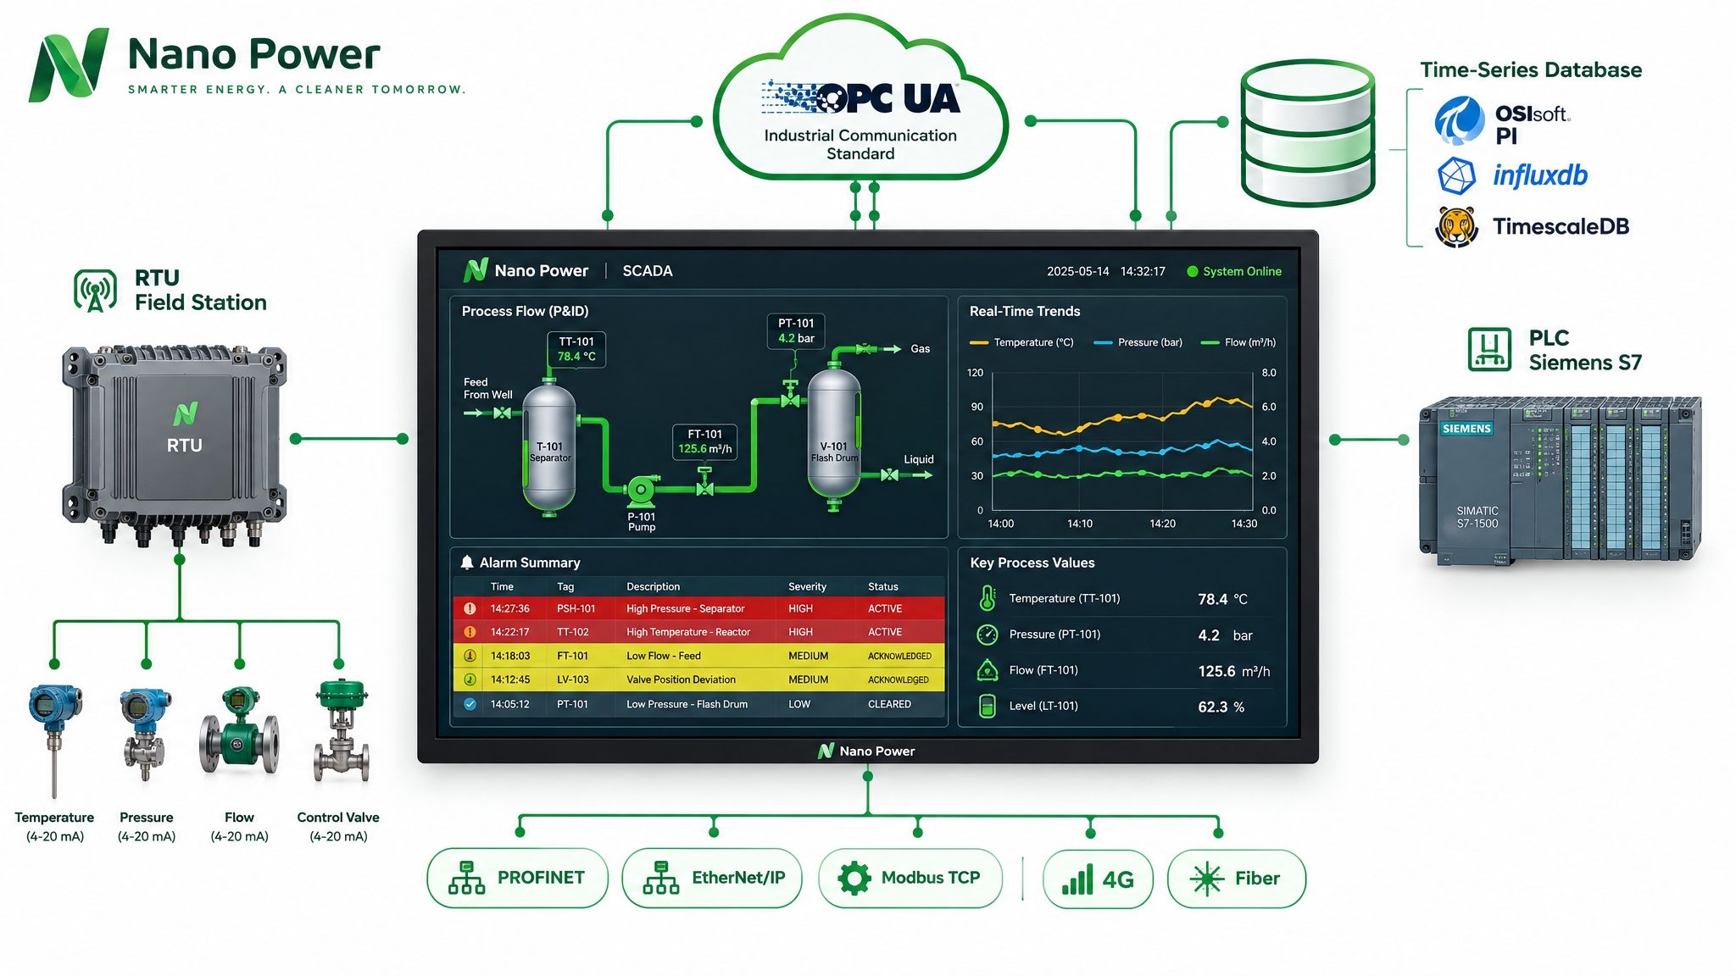This screenshot has height=976, width=1736.
Task: Click the TT-101 78.4 °C tag box
Action: point(576,349)
